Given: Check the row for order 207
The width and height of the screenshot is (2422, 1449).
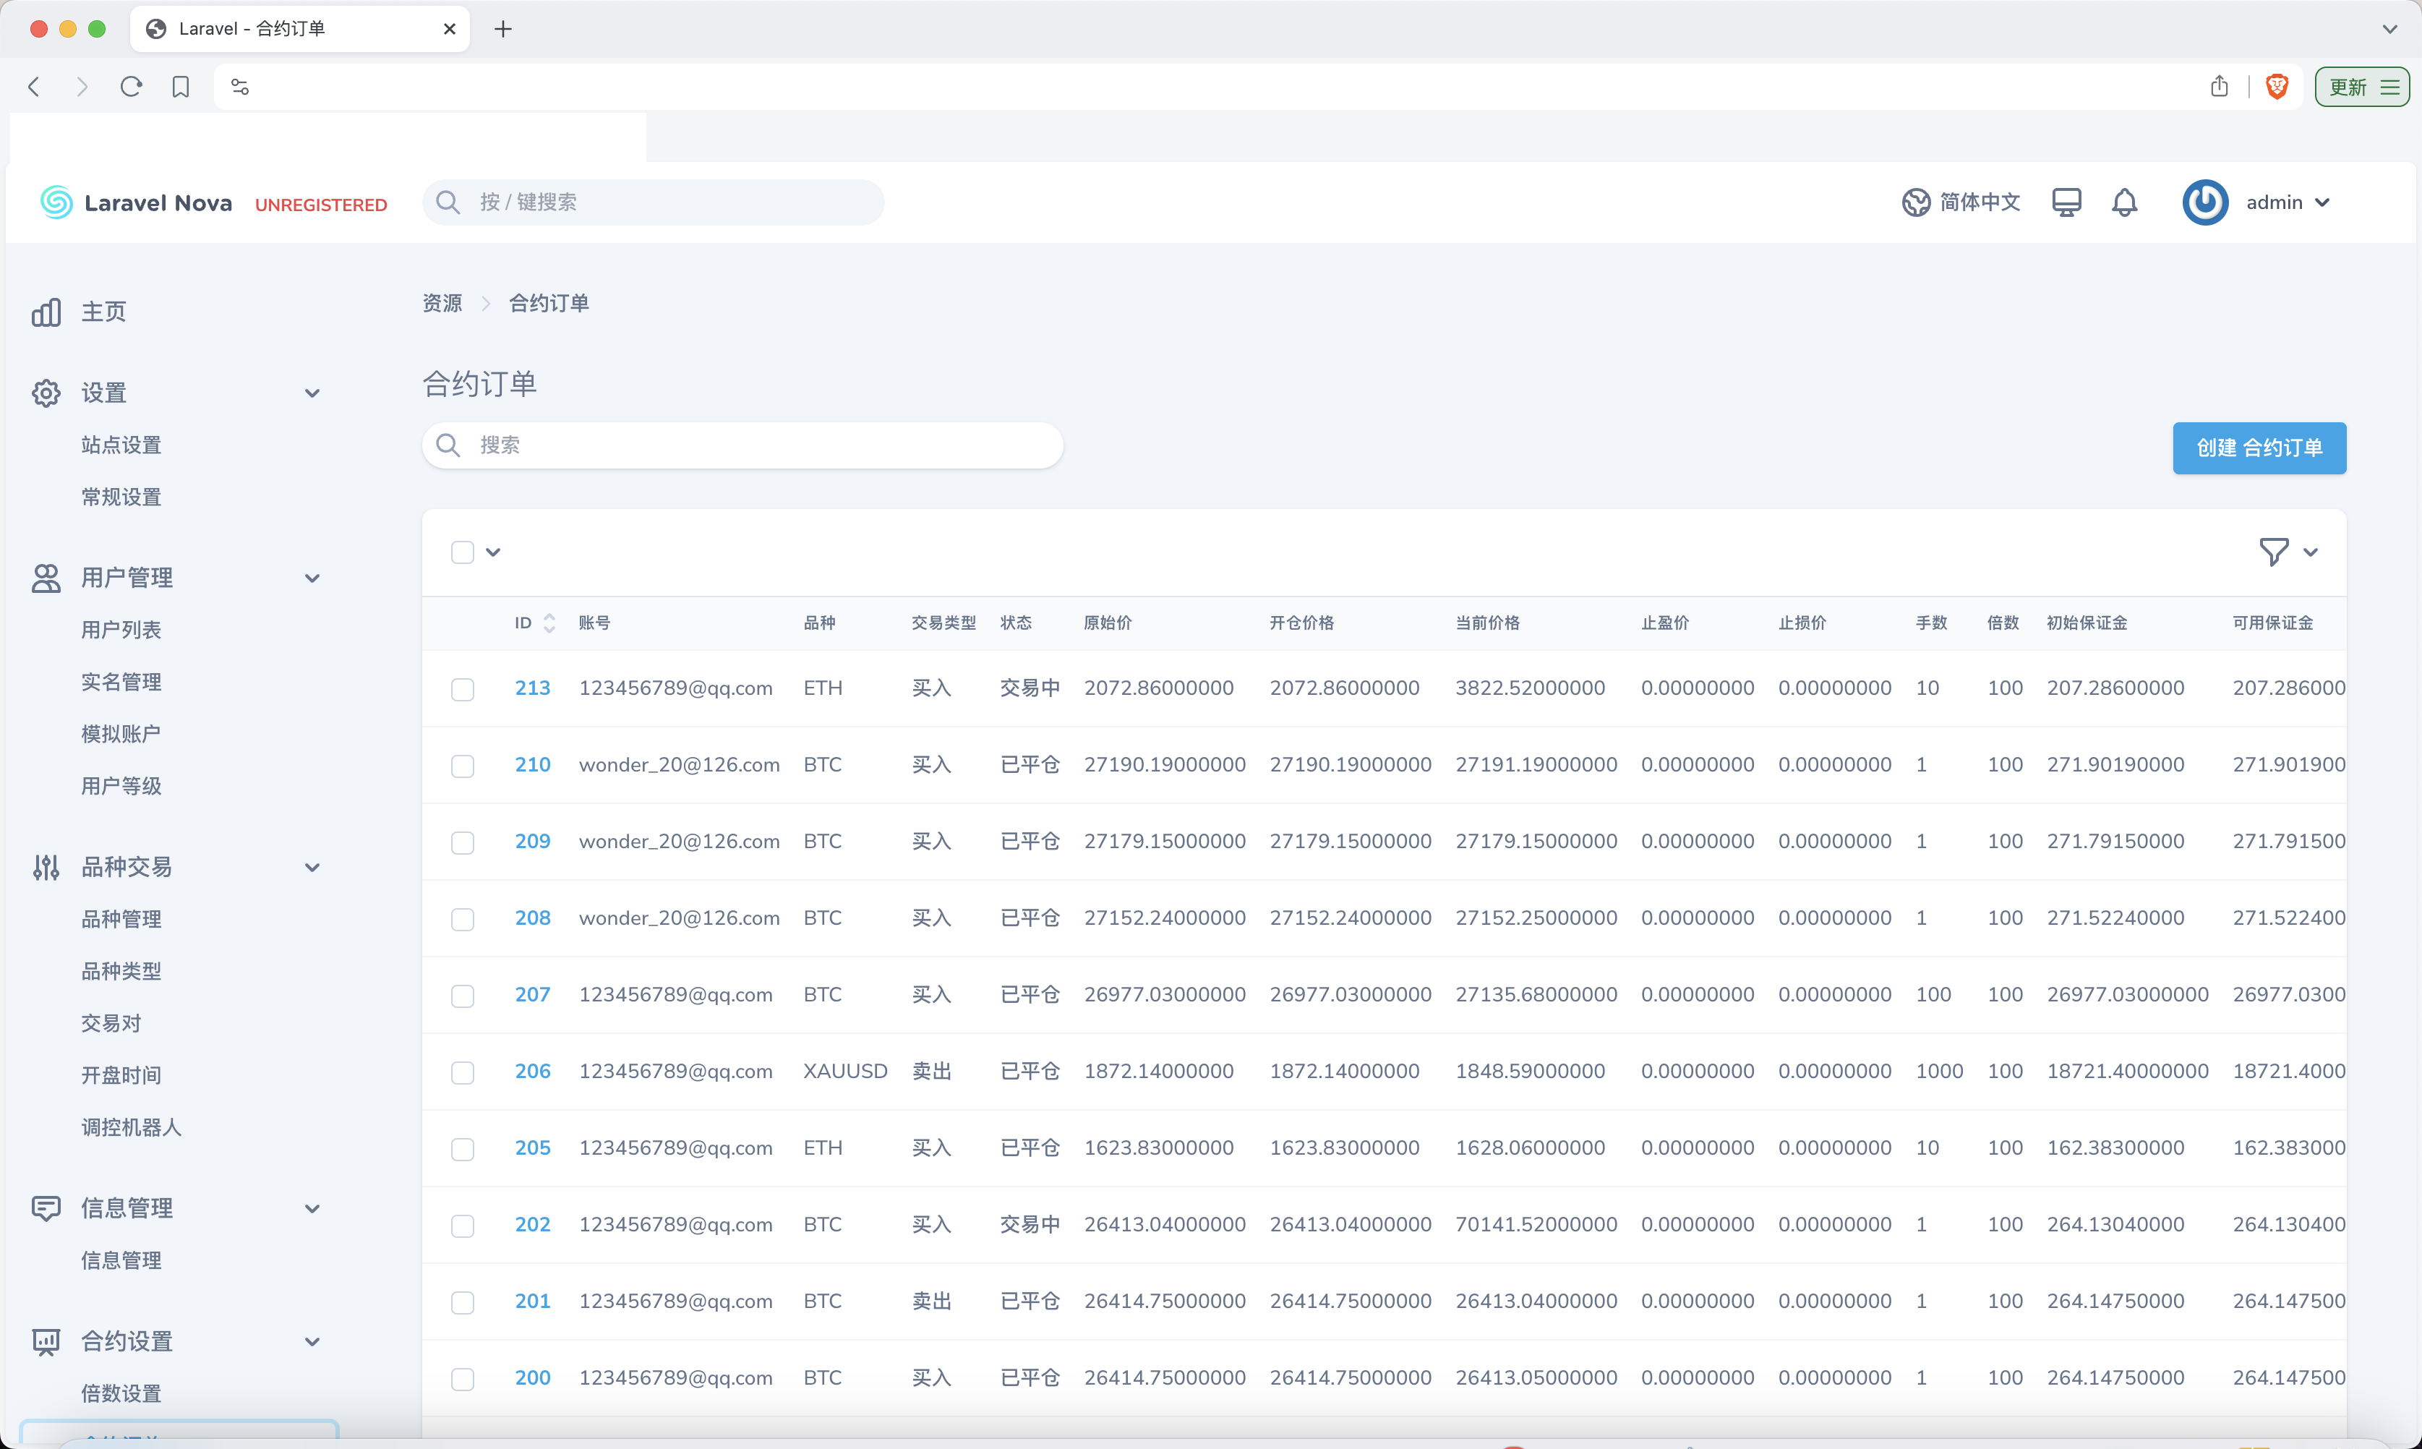Looking at the screenshot, I should pyautogui.click(x=463, y=995).
